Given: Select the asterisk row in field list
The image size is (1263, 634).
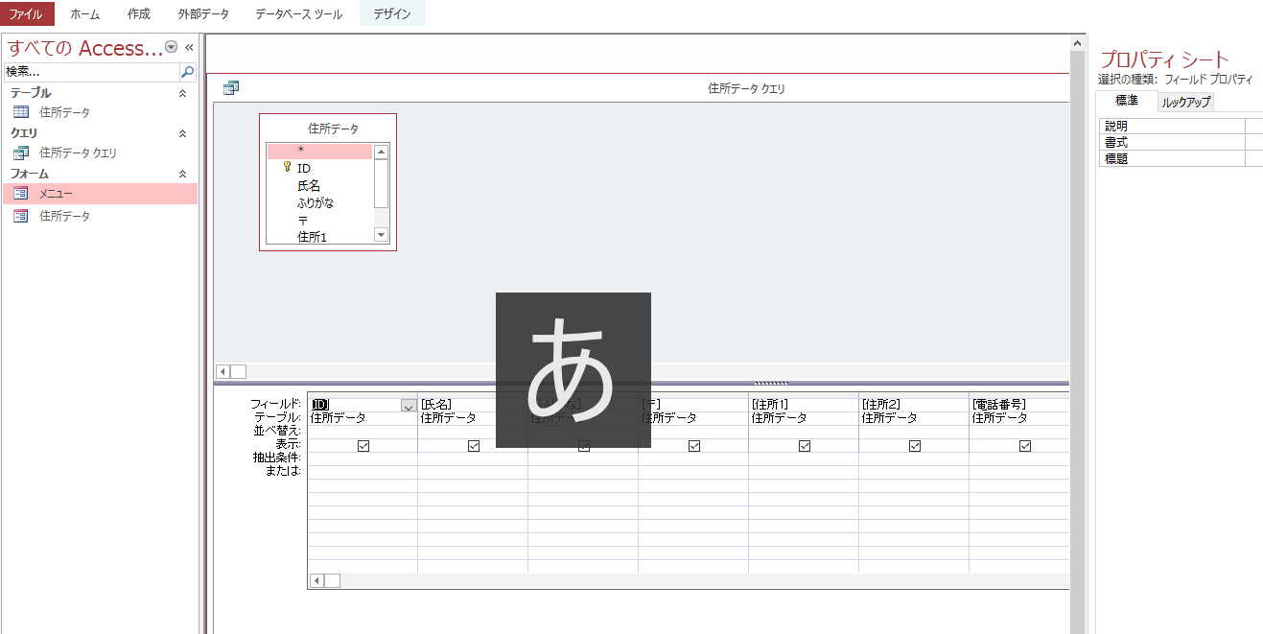Looking at the screenshot, I should click(x=318, y=151).
